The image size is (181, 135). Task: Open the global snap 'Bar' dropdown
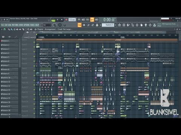[x=47, y=25]
